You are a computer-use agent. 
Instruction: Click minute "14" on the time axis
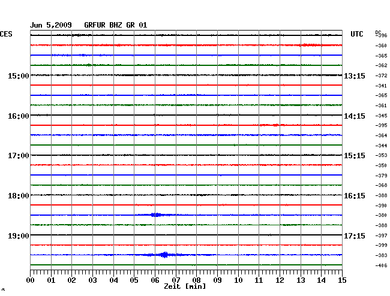321,280
